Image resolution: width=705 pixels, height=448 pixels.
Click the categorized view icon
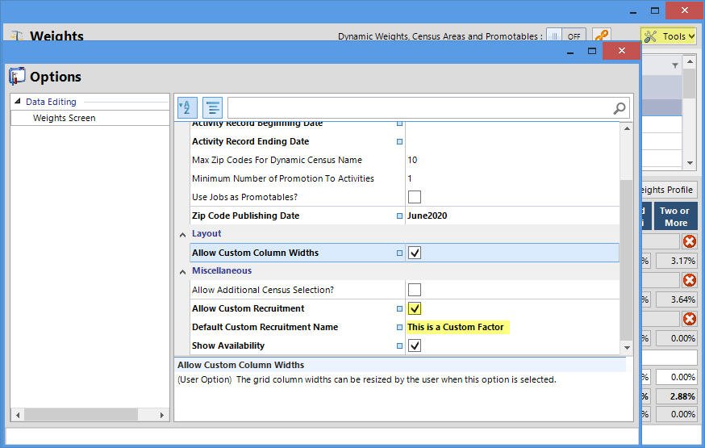coord(212,107)
